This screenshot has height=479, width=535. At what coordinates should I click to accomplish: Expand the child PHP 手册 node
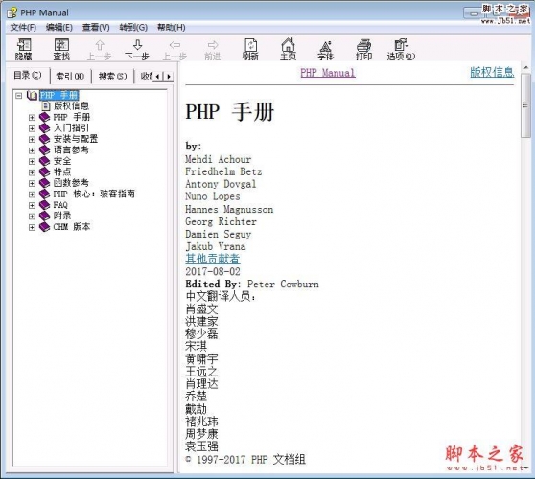click(x=32, y=118)
